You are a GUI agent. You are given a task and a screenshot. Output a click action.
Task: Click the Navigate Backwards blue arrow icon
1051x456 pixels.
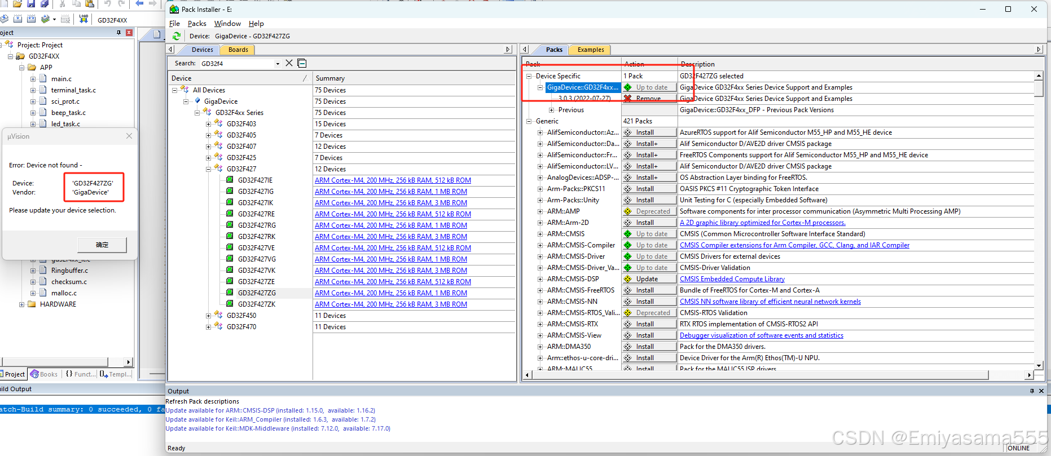coord(139,4)
